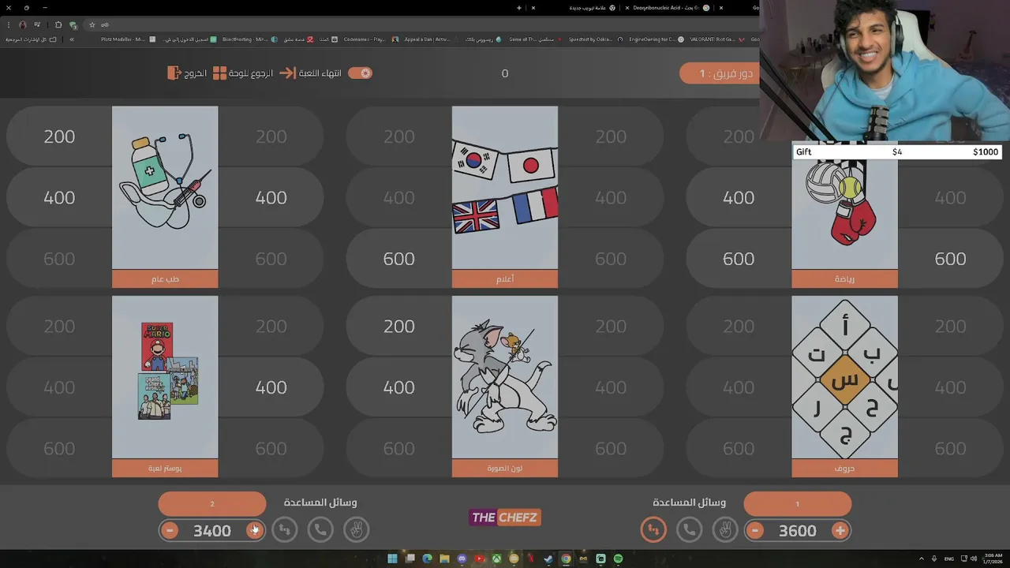The image size is (1010, 568).
Task: Increase team 1 score with plus button
Action: [840, 530]
